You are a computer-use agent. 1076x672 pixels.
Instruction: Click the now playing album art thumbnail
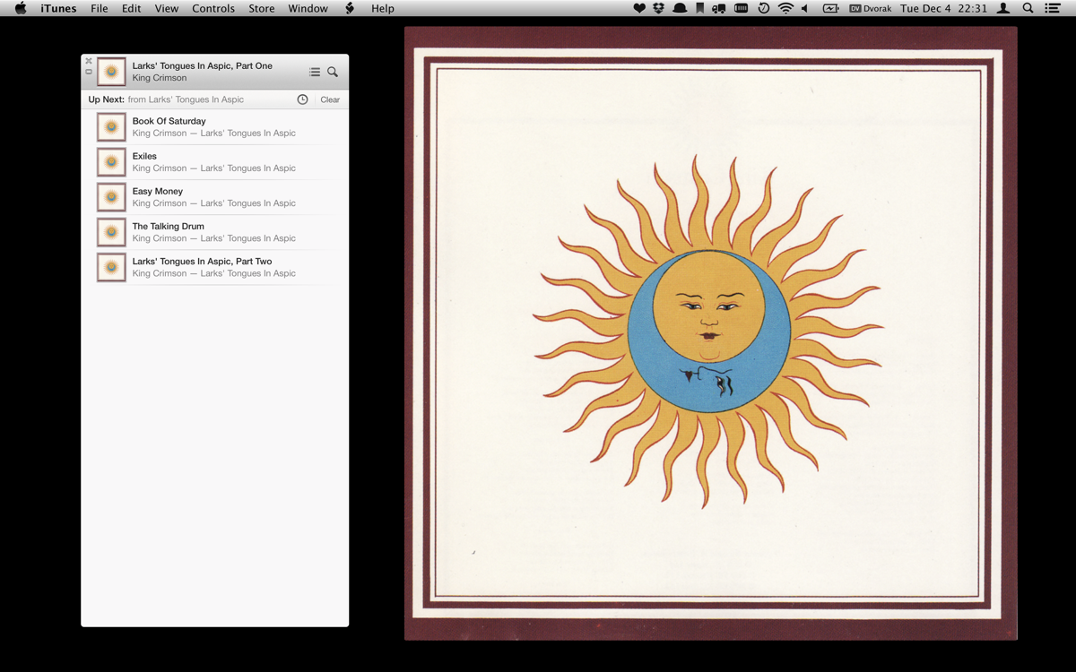(x=111, y=72)
